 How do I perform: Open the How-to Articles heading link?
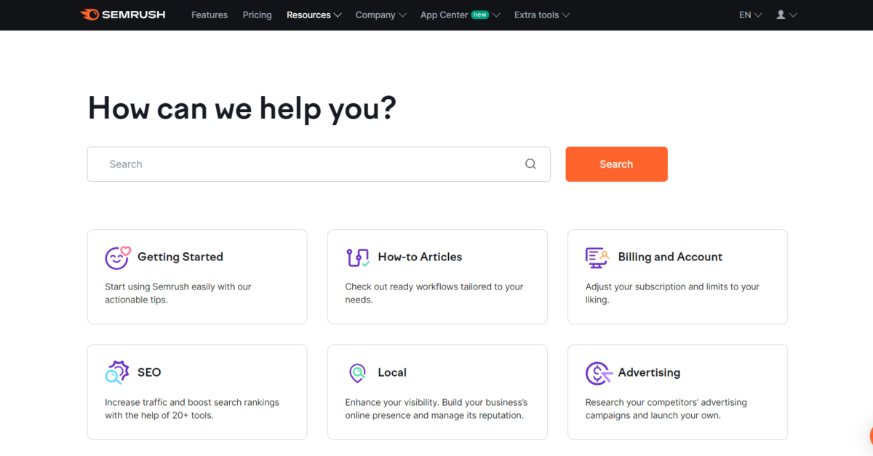click(420, 257)
